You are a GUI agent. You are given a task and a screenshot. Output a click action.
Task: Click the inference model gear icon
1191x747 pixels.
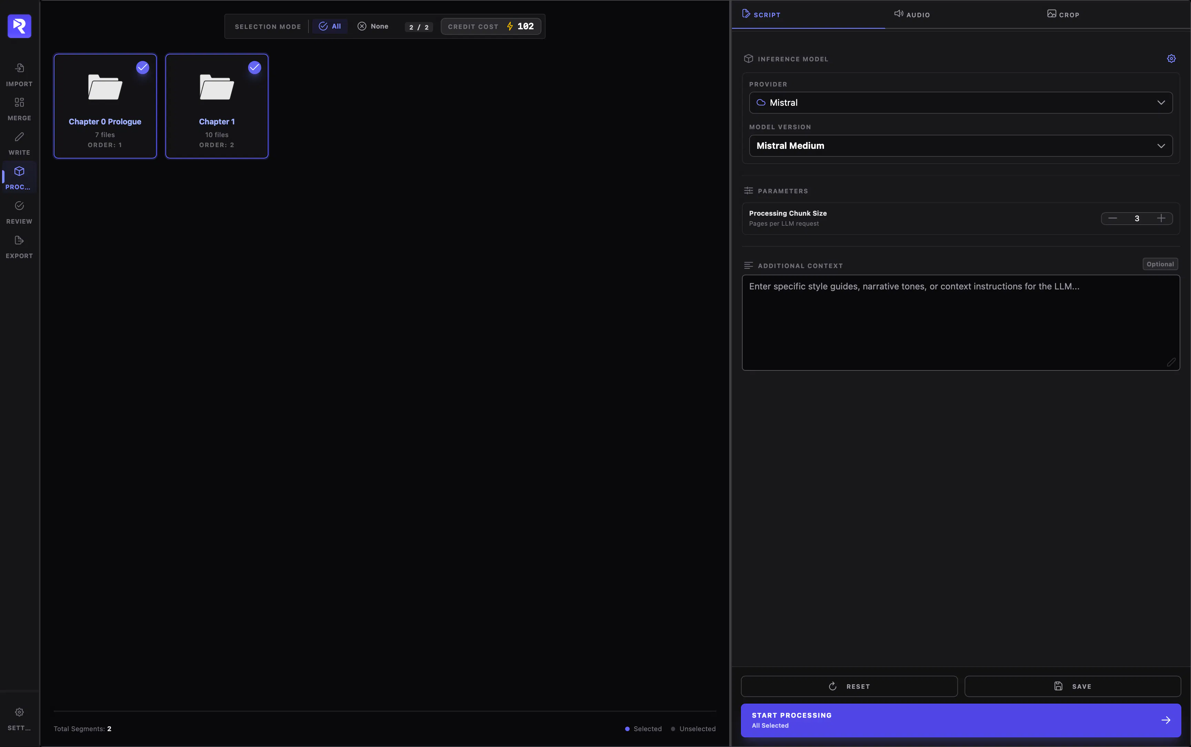(1171, 59)
